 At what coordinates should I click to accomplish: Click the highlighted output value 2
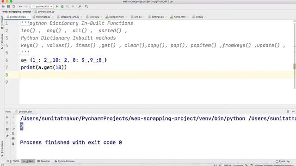point(22,126)
